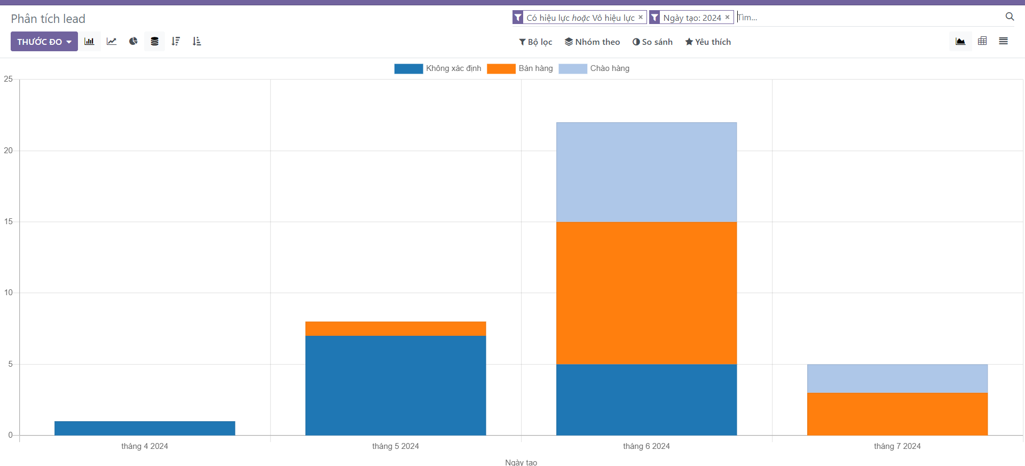
Task: Remove the Ngày tạo: 2024 filter
Action: [727, 17]
